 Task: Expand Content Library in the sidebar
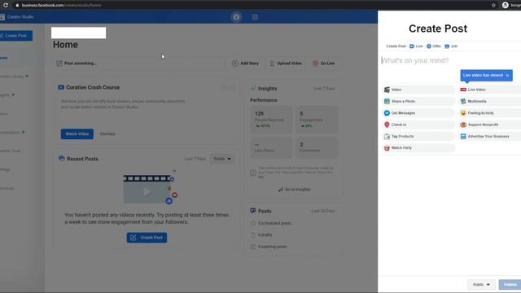13,77
